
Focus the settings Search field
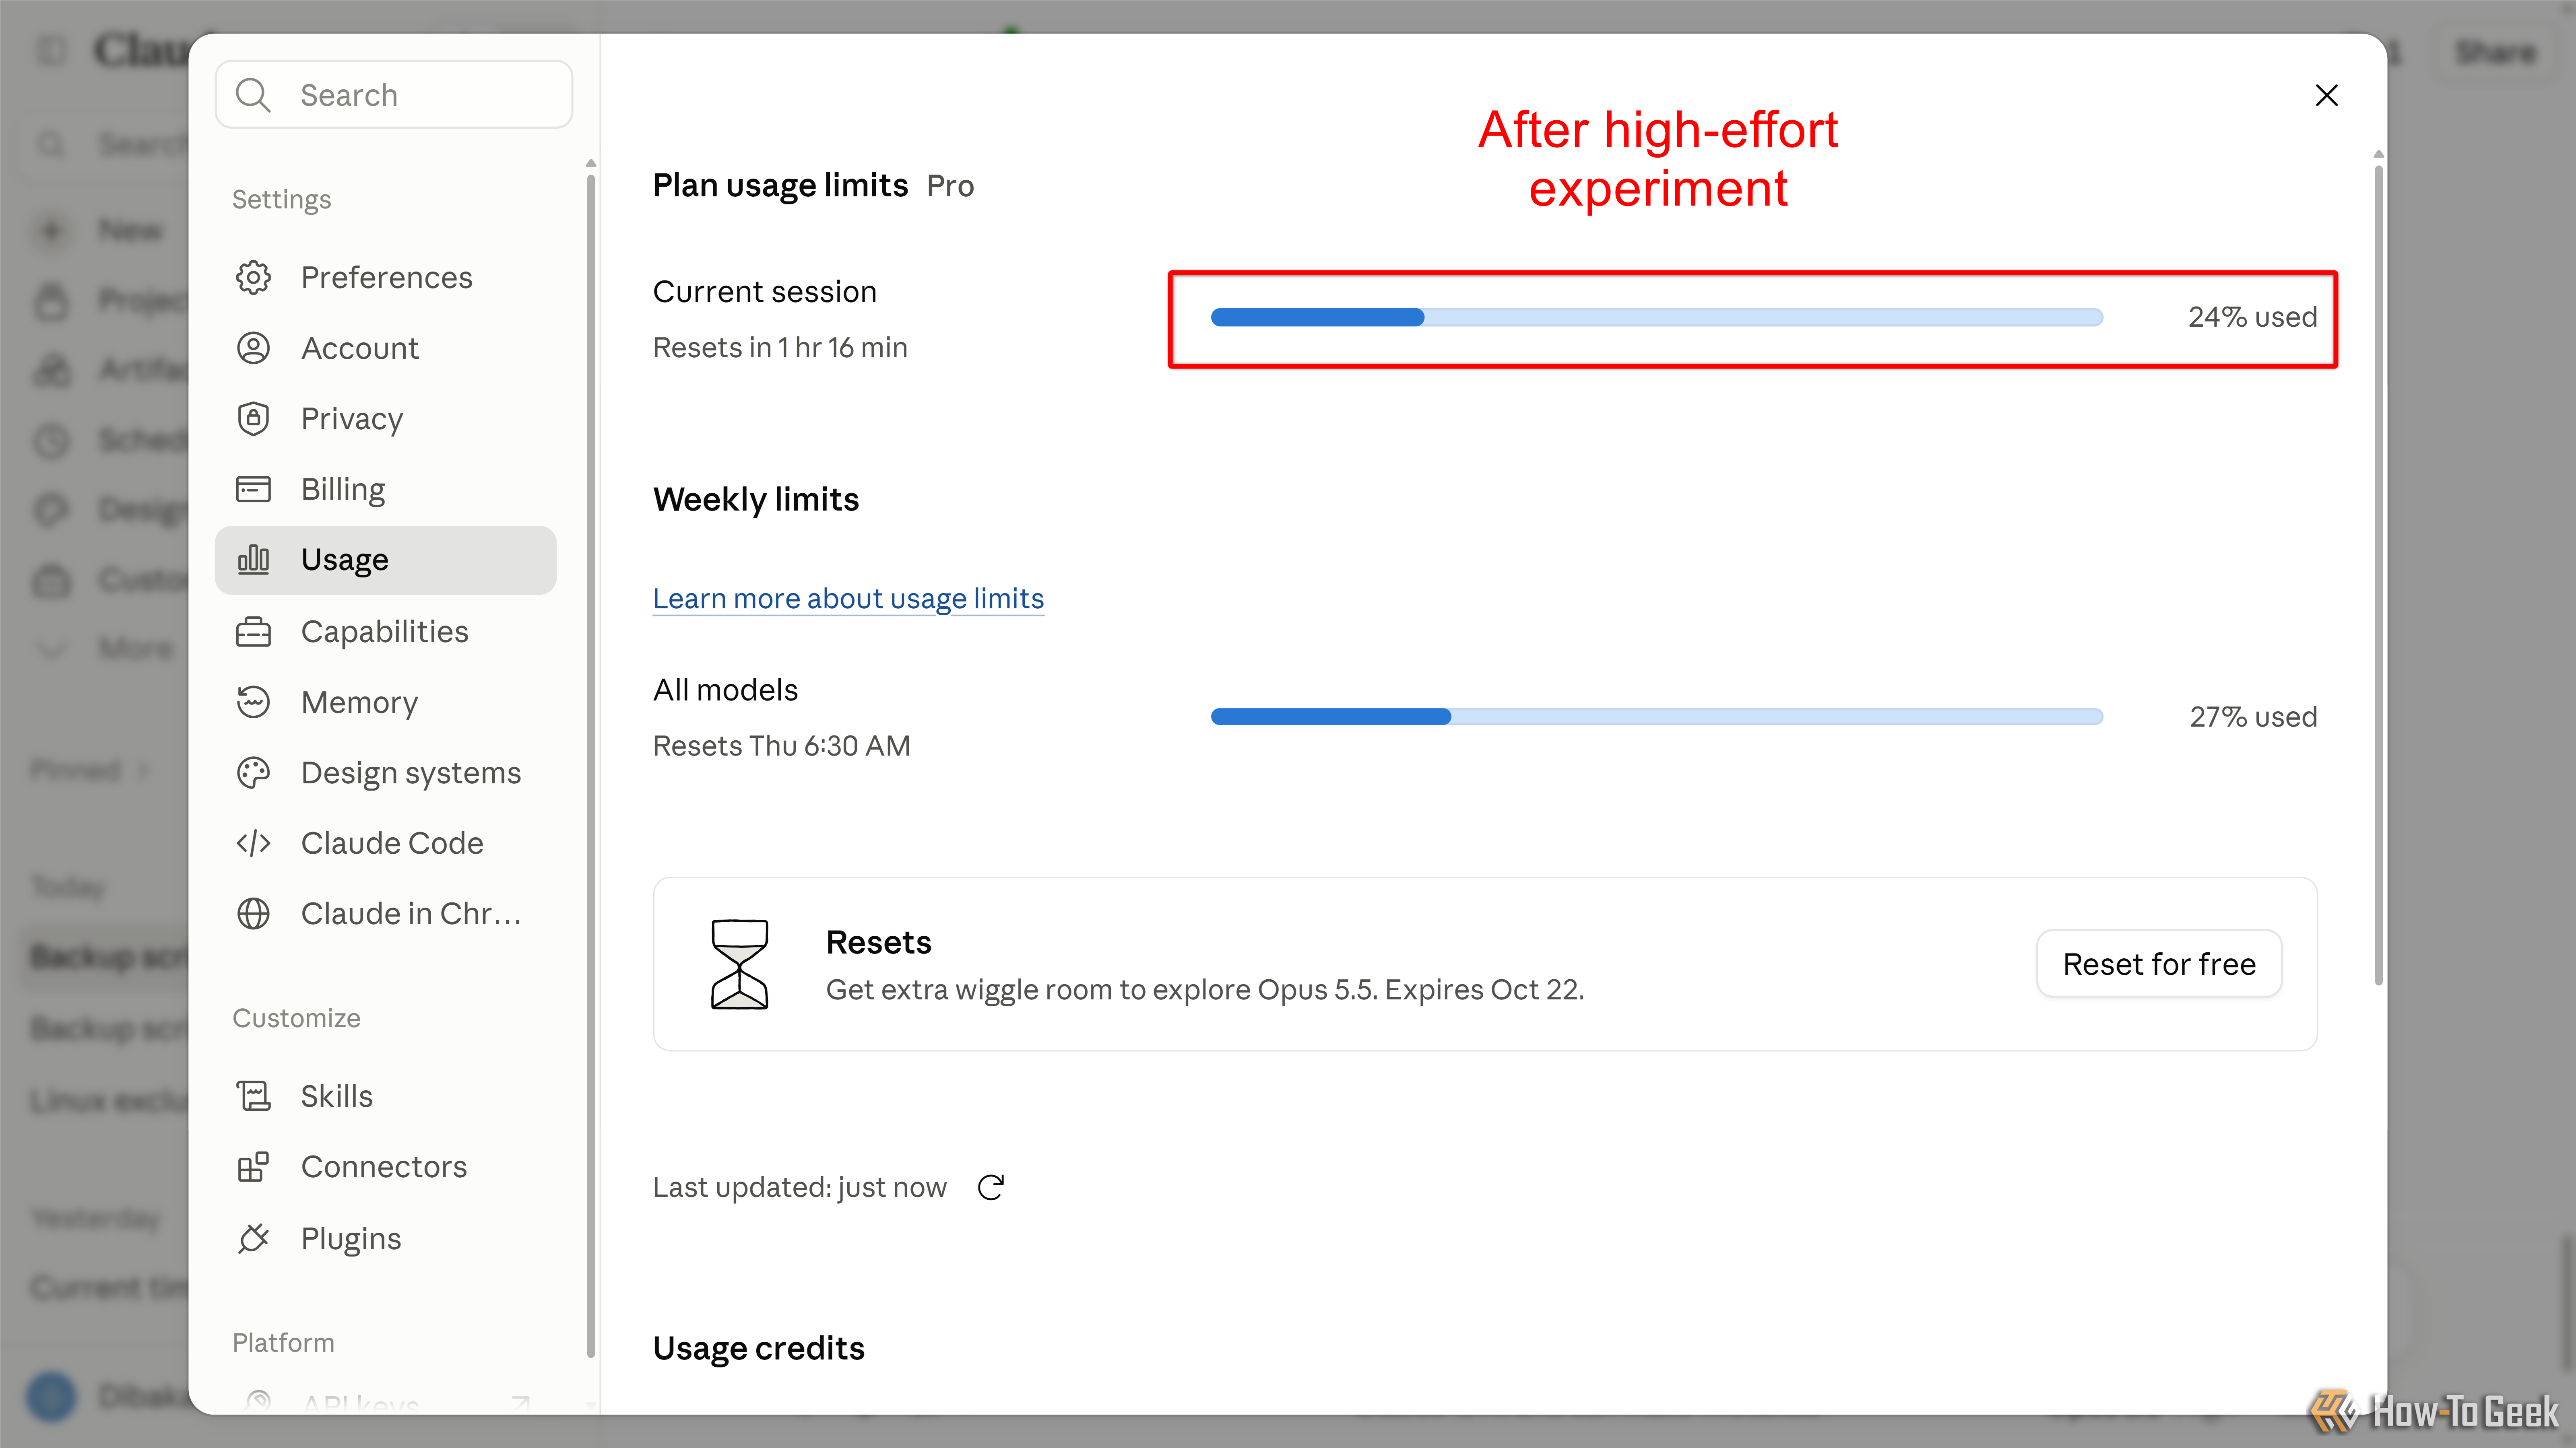pyautogui.click(x=394, y=95)
